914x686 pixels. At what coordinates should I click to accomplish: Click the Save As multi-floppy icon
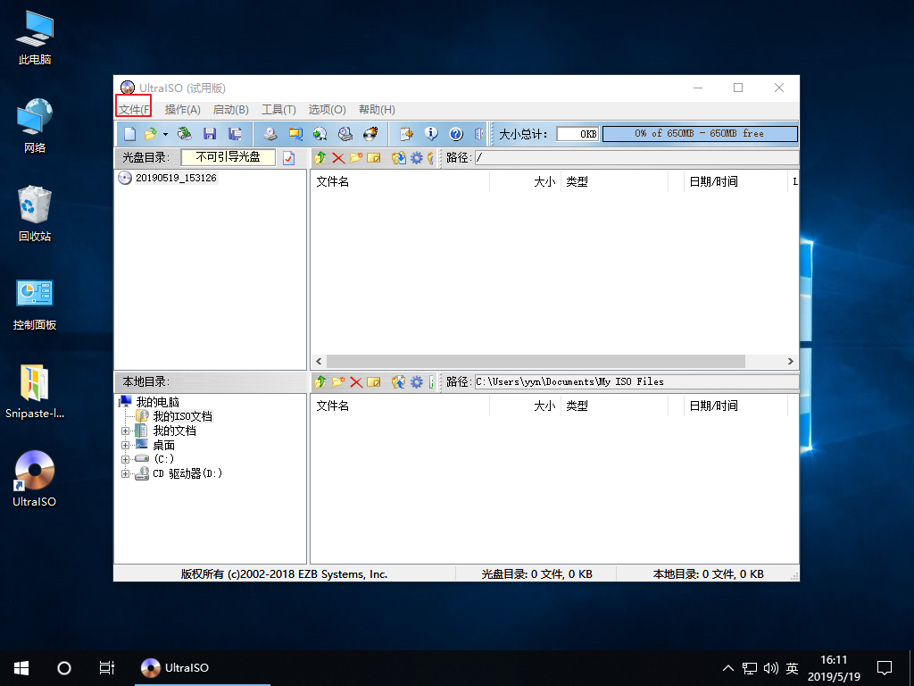point(235,134)
